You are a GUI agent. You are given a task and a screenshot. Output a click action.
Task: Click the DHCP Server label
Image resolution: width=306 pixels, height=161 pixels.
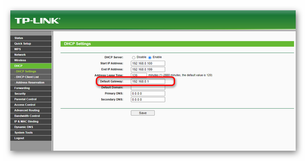114,57
